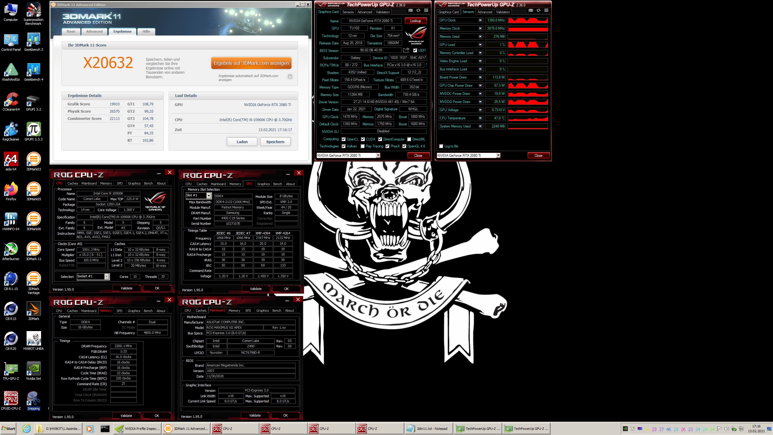Toggle the CUDA checkbox in GPU-Z
Screen dimensions: 773x435
[x=363, y=139]
